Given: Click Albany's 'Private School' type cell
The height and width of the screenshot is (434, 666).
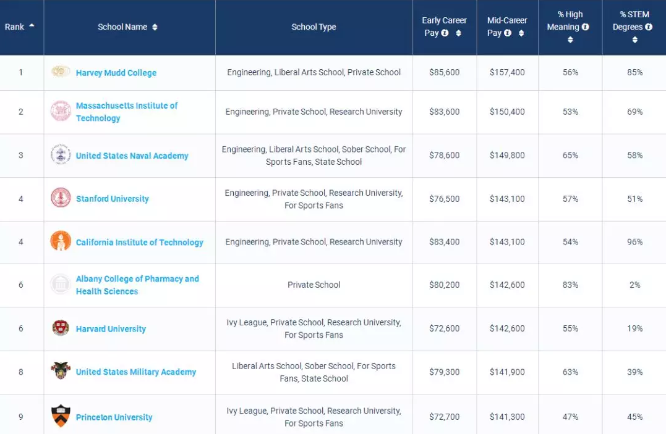Looking at the screenshot, I should point(314,285).
